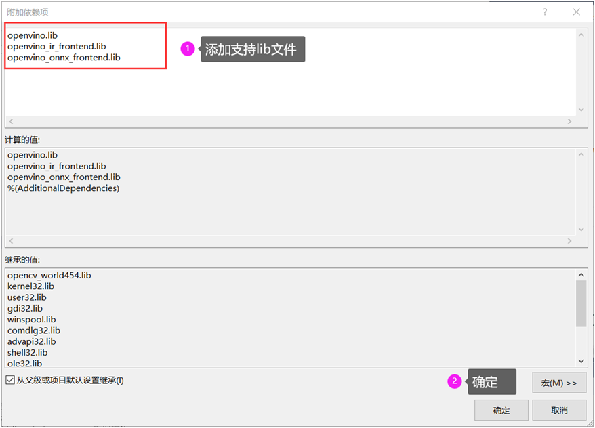Select ole32.lib in inherited values

[x=24, y=363]
